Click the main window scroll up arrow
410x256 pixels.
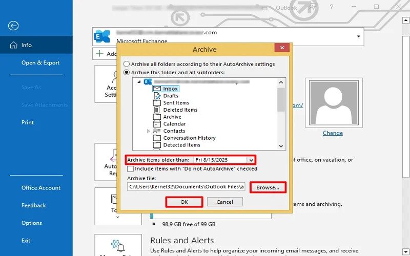[405, 20]
